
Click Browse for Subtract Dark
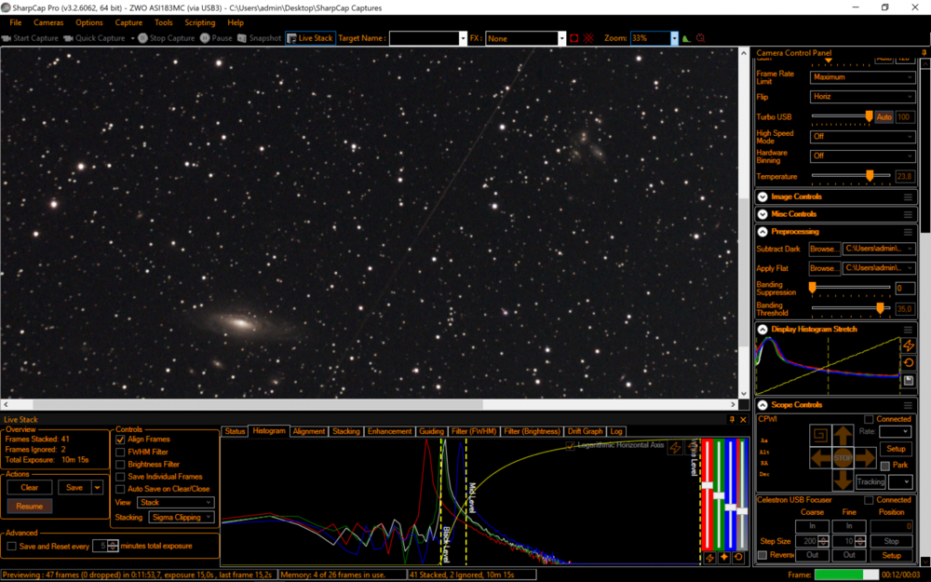coord(824,249)
